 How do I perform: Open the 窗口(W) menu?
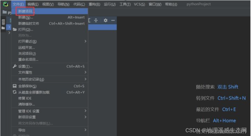155,4
